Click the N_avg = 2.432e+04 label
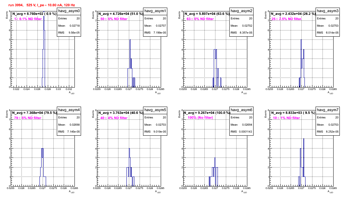The image size is (345, 198). tap(293, 14)
